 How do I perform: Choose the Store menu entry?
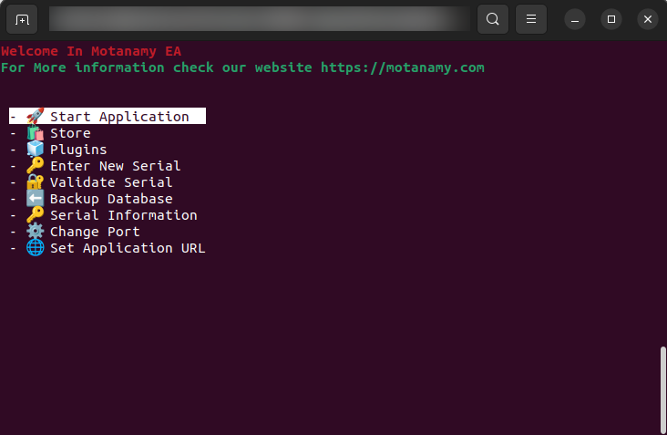[70, 133]
